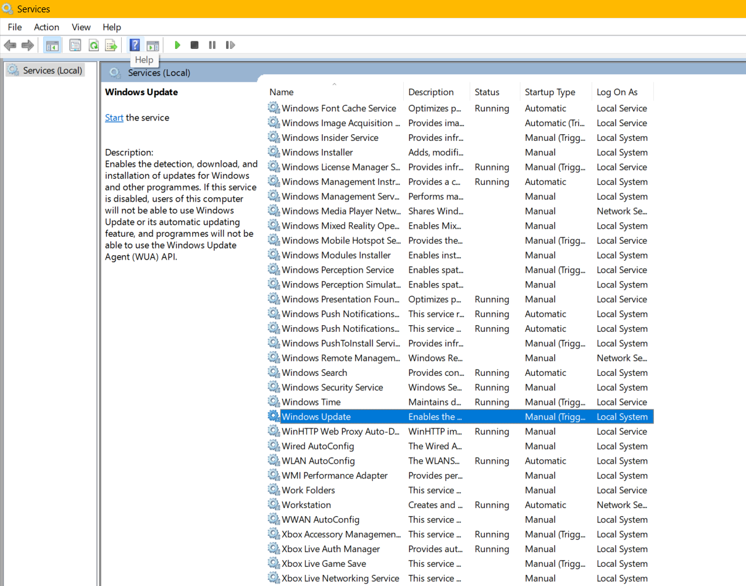Click the Restart Service toolbar icon
The height and width of the screenshot is (586, 746).
230,45
